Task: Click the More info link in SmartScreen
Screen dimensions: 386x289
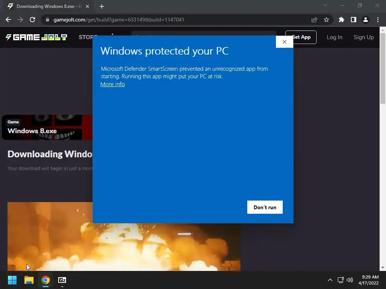Action: (x=112, y=84)
